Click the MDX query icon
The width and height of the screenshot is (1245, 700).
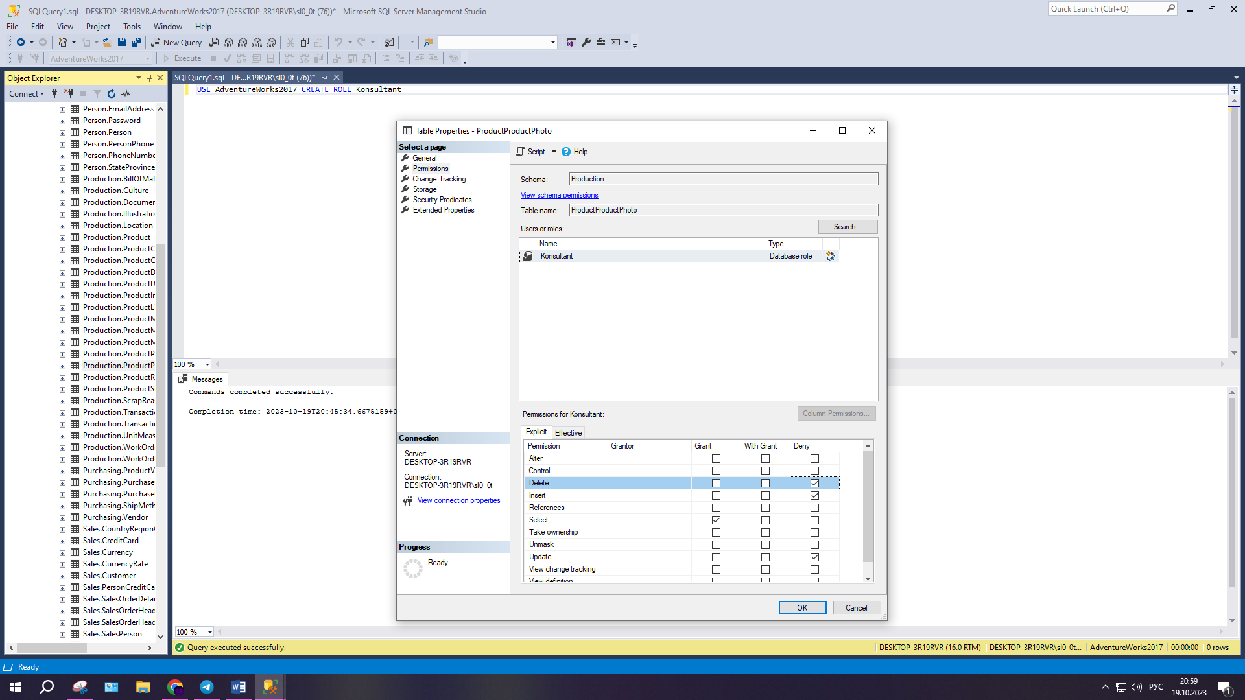[x=228, y=42]
